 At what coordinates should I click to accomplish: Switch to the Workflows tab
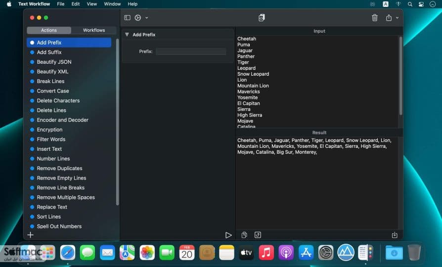(94, 30)
